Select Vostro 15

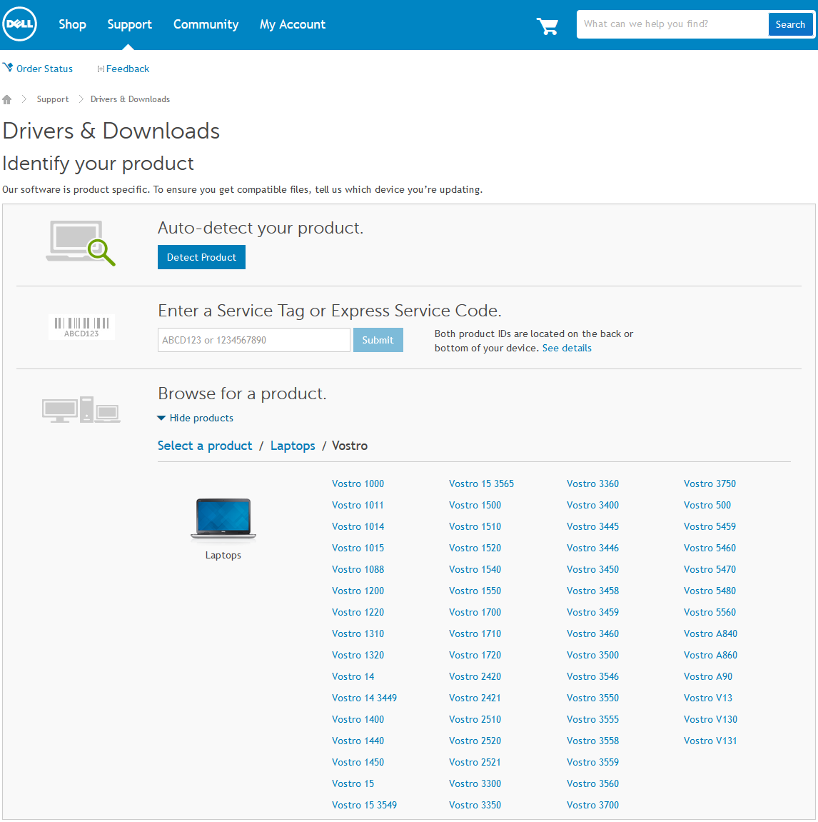coord(353,783)
